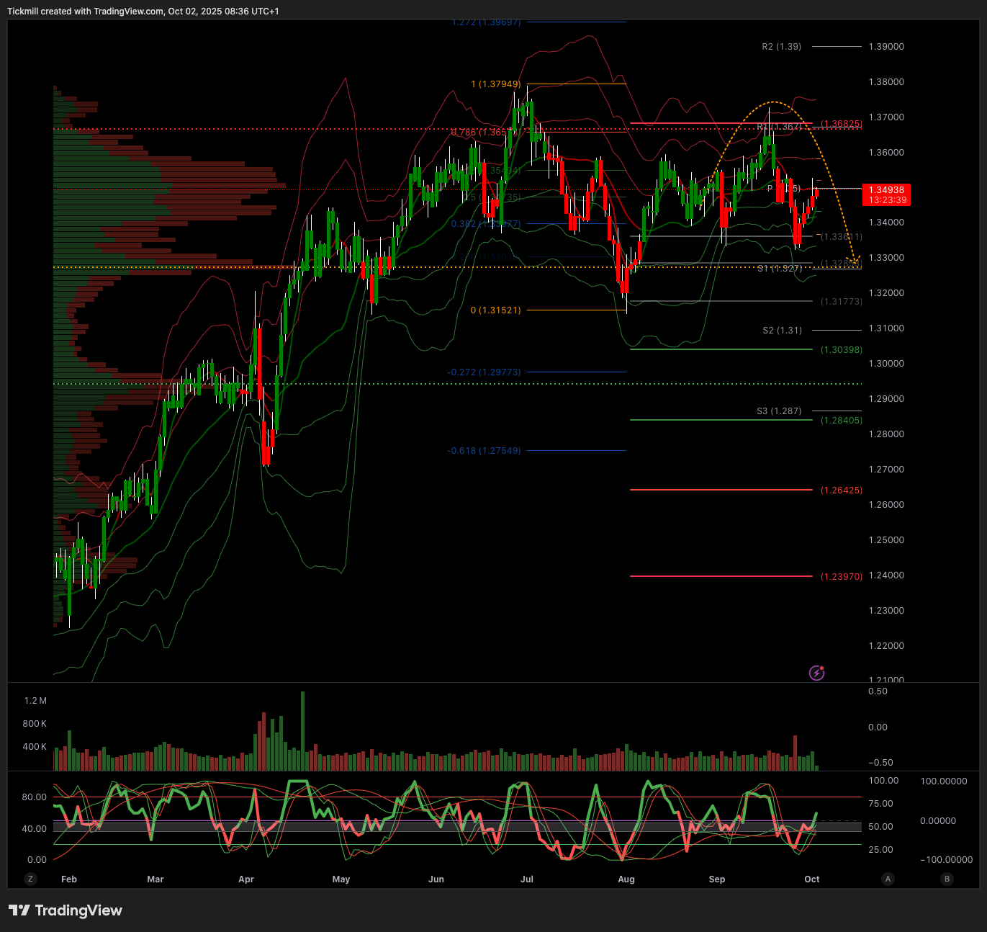Click the -0.272 (1.29773) Fibonacci extension label

484,372
